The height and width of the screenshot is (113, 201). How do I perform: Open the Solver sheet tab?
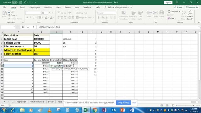[x=51, y=102]
